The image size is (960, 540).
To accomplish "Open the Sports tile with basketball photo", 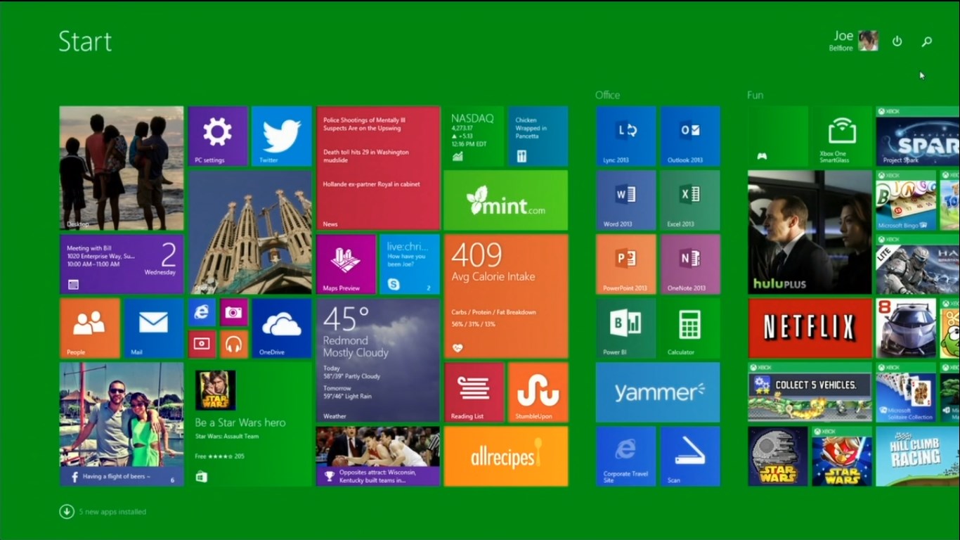I will [378, 456].
